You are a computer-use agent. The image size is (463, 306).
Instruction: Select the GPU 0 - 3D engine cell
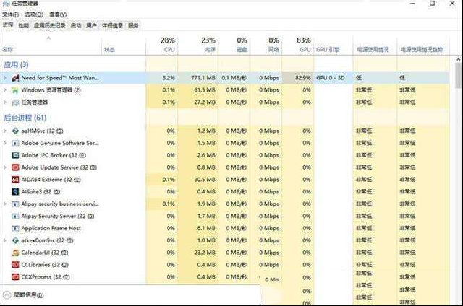(334, 78)
